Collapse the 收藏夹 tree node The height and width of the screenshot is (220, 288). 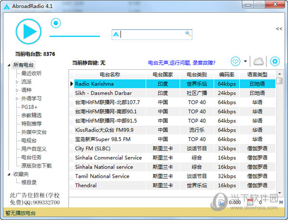[9, 174]
